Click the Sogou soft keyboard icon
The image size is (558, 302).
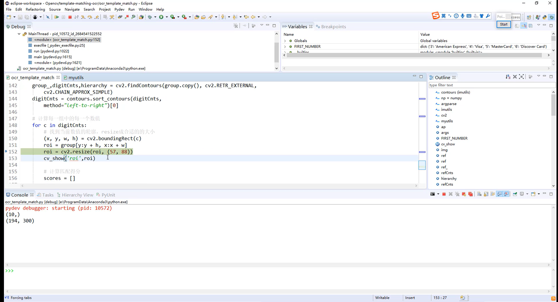(469, 16)
